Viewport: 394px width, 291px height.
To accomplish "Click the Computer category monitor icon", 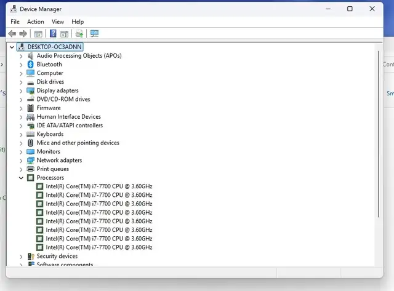I will [x=30, y=73].
